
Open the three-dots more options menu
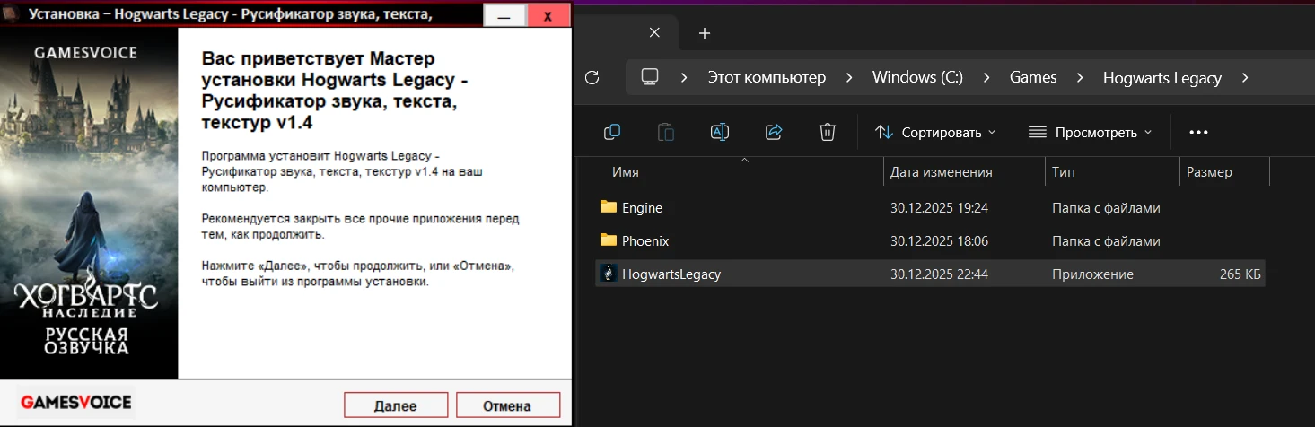pos(1198,133)
